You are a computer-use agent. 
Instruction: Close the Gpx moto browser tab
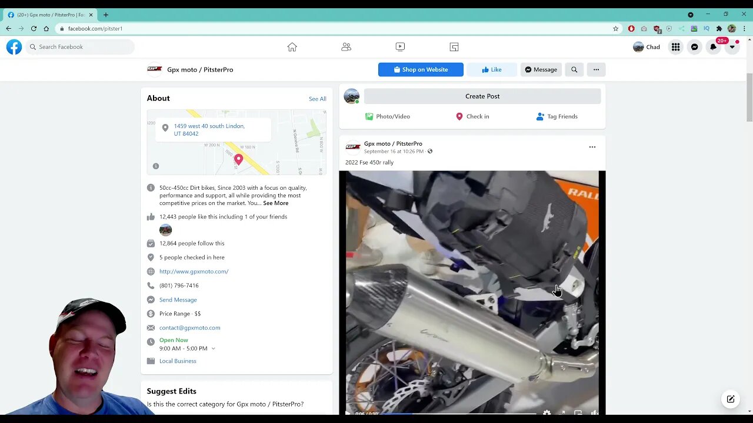pos(91,15)
